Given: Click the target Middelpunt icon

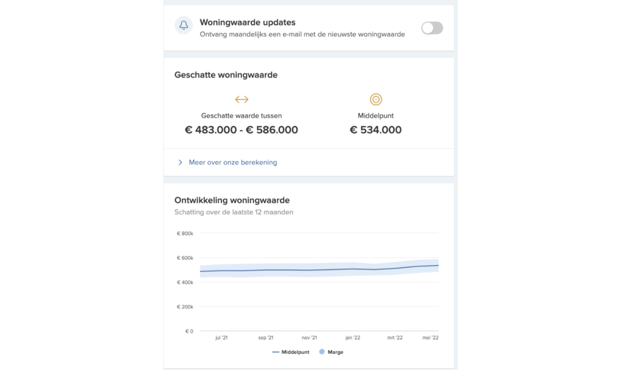Looking at the screenshot, I should pyautogui.click(x=376, y=100).
